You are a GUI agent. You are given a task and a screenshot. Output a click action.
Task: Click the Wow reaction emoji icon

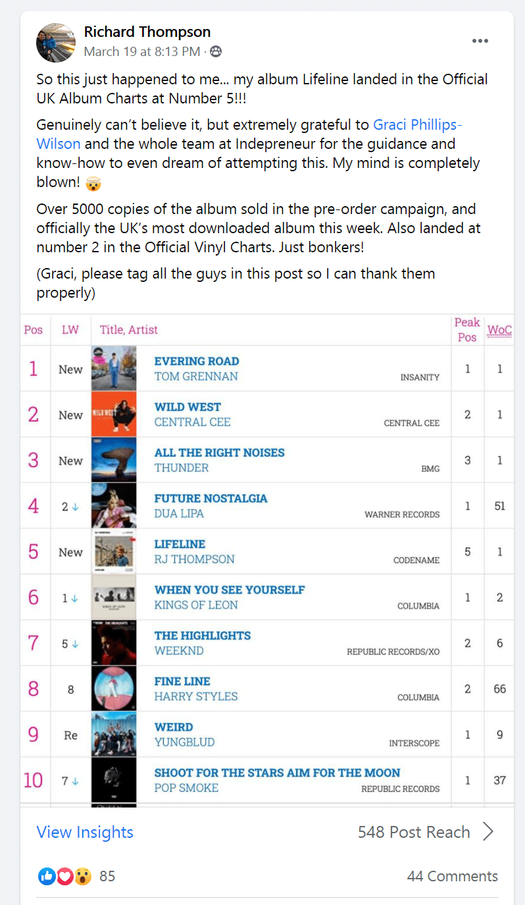[x=82, y=876]
